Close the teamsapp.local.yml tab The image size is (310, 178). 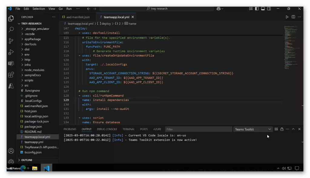pos(133,17)
